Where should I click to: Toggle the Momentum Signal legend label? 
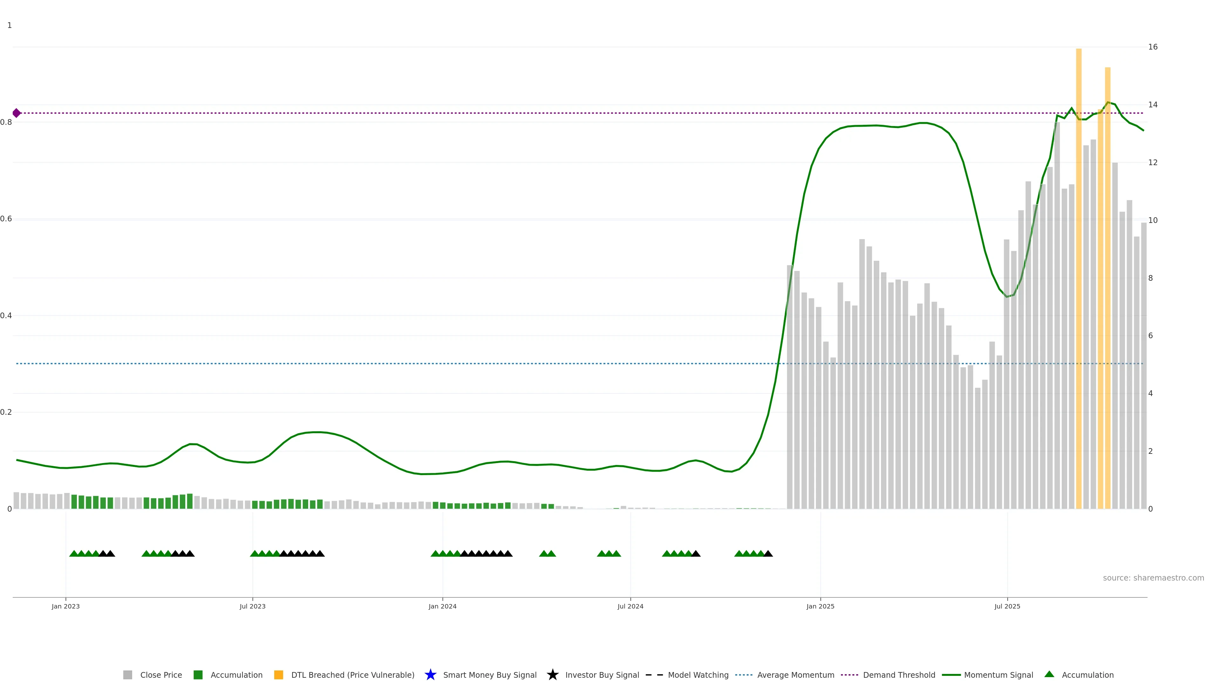tap(998, 675)
